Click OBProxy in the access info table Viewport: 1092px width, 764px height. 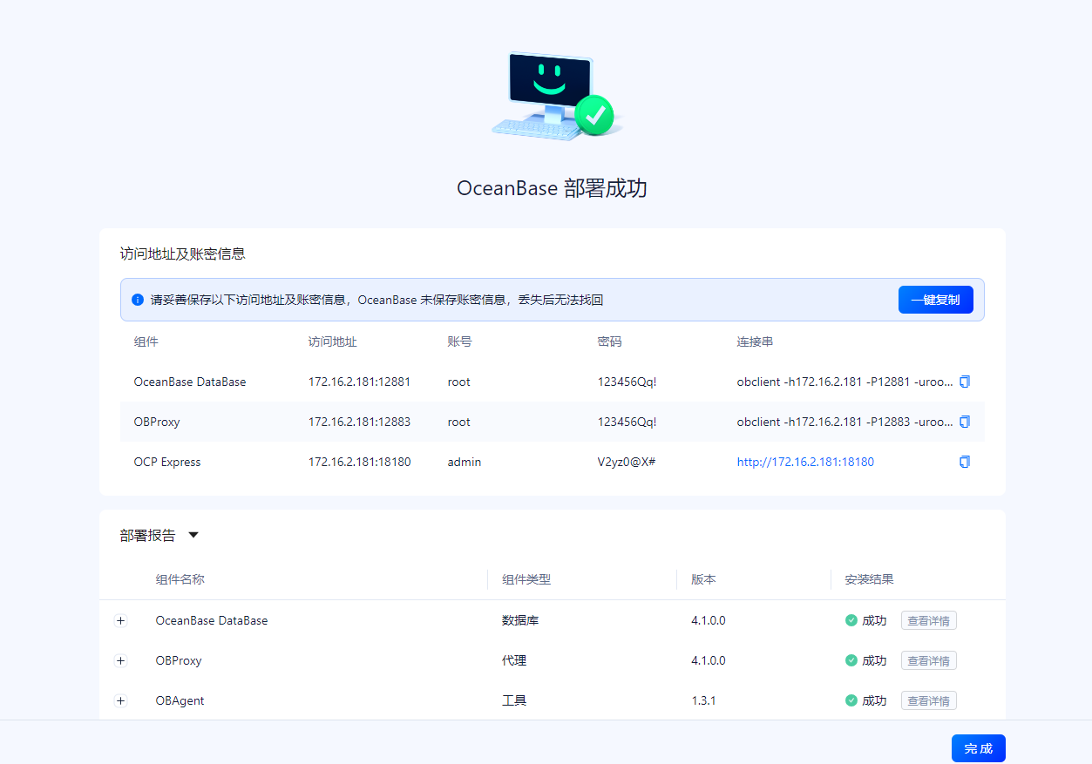[157, 422]
